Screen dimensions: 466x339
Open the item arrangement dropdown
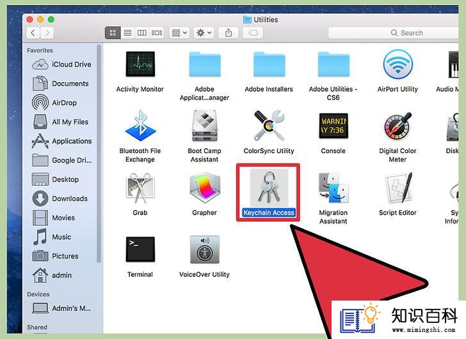tap(179, 33)
